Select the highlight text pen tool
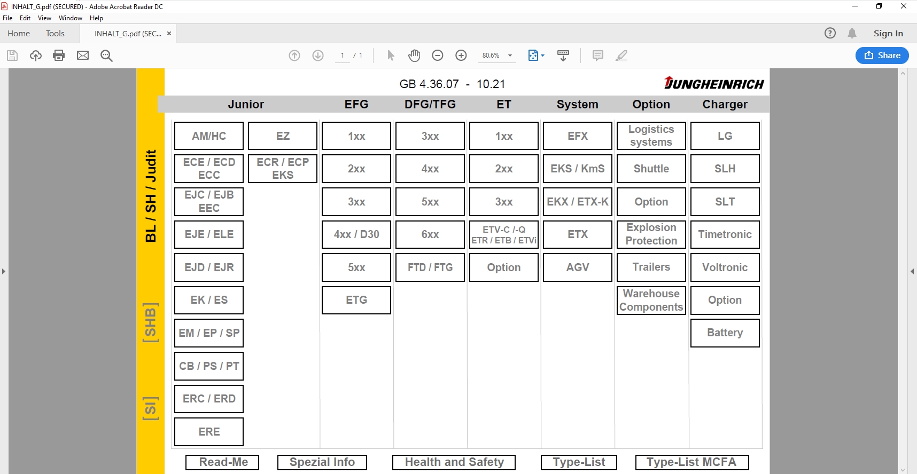The width and height of the screenshot is (917, 474). [621, 56]
